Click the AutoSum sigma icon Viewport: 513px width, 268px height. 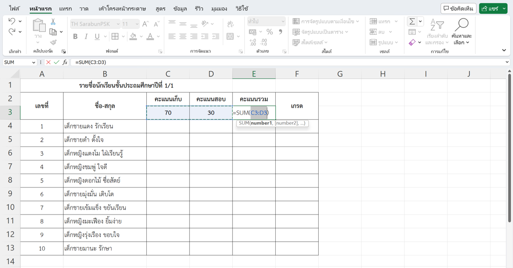click(412, 22)
